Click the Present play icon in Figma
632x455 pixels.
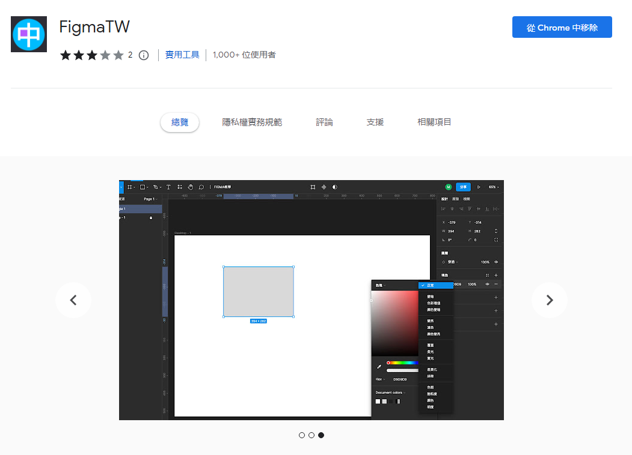coord(479,187)
